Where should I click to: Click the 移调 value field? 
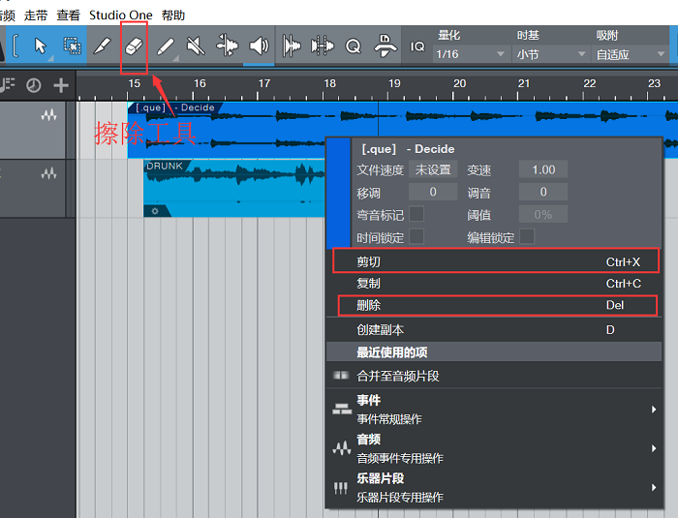point(433,192)
